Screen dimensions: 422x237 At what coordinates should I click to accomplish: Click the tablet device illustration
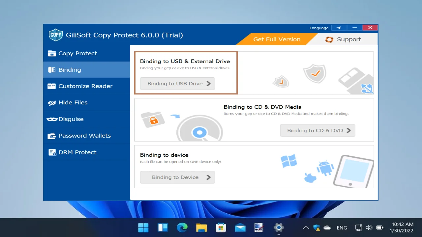coord(353,171)
